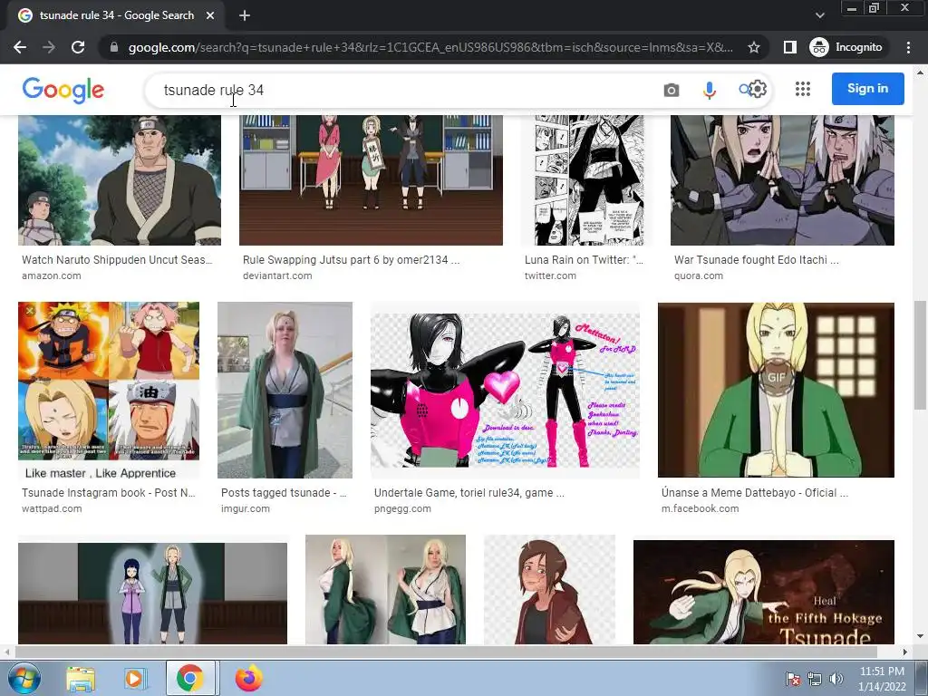
Task: Click 'Posts tagged tsunade' caption
Action: pos(284,492)
